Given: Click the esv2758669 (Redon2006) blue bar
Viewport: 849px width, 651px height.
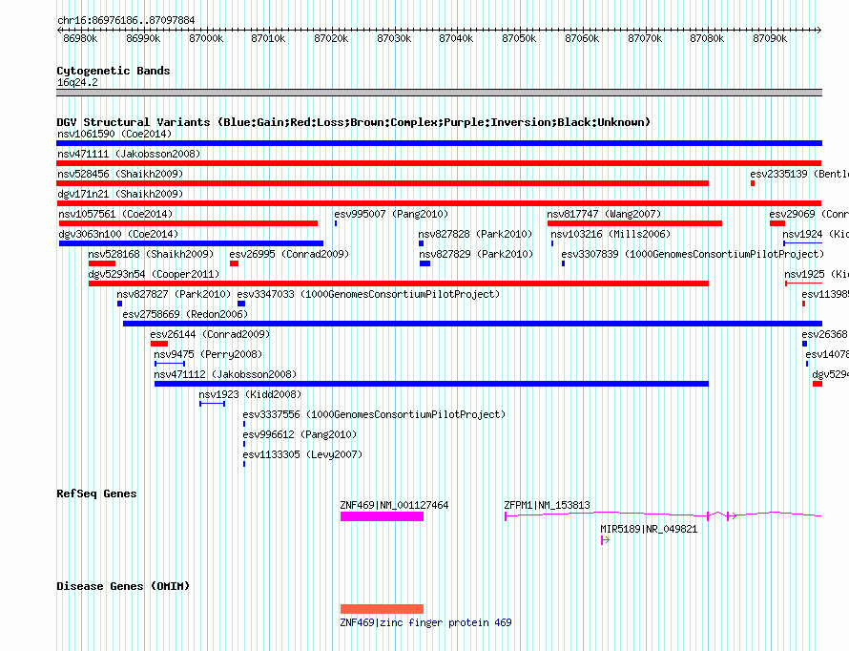Looking at the screenshot, I should click(473, 324).
